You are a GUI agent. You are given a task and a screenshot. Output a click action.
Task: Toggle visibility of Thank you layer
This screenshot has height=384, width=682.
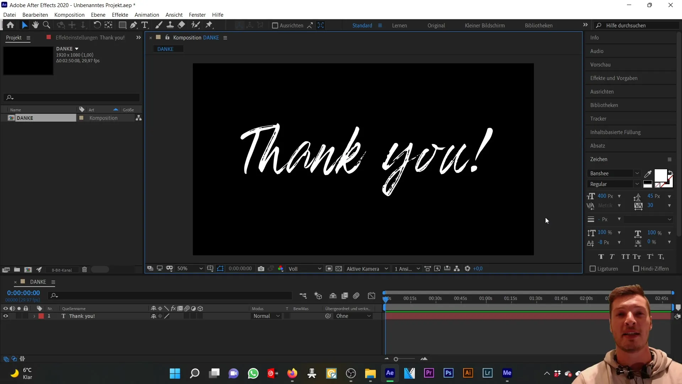tap(6, 316)
